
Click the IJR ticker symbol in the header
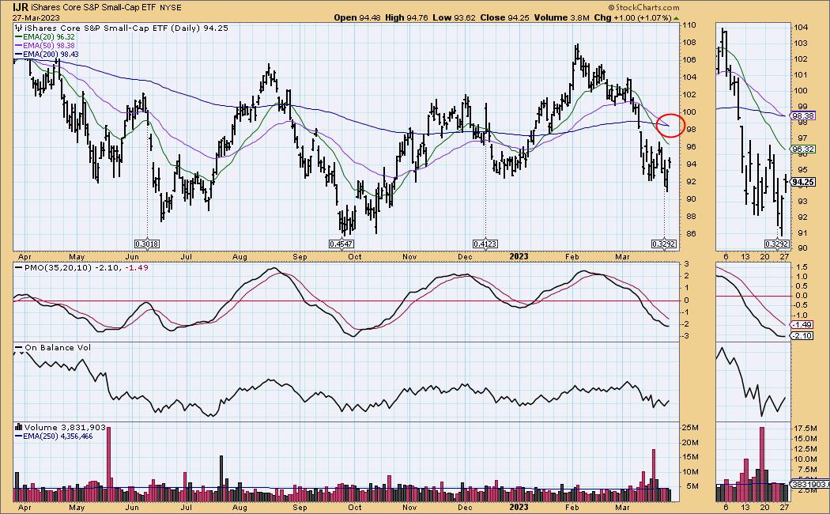pyautogui.click(x=21, y=7)
